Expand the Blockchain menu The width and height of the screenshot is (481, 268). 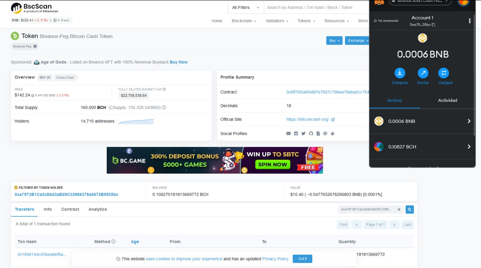244,21
